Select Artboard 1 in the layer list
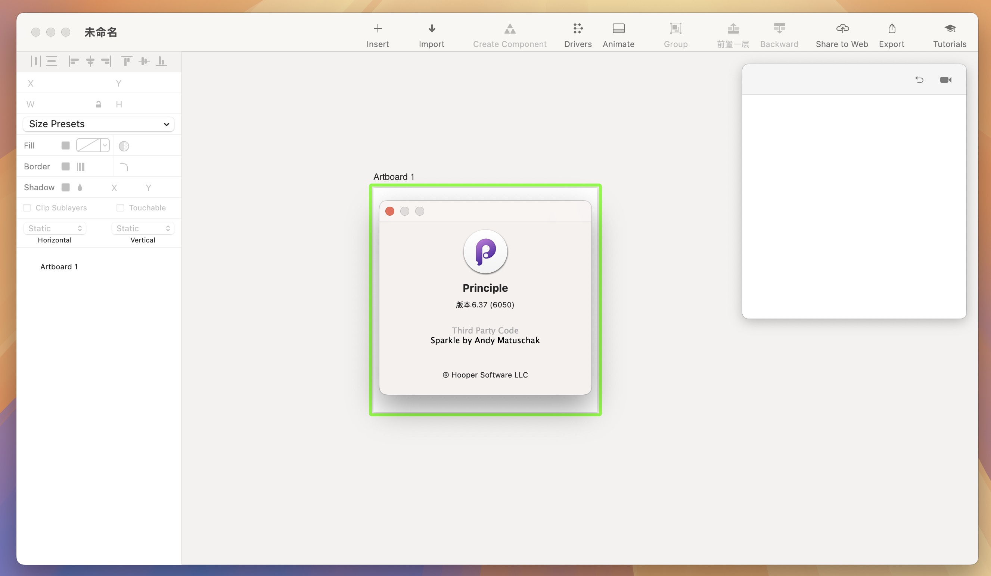Viewport: 991px width, 576px height. point(59,267)
